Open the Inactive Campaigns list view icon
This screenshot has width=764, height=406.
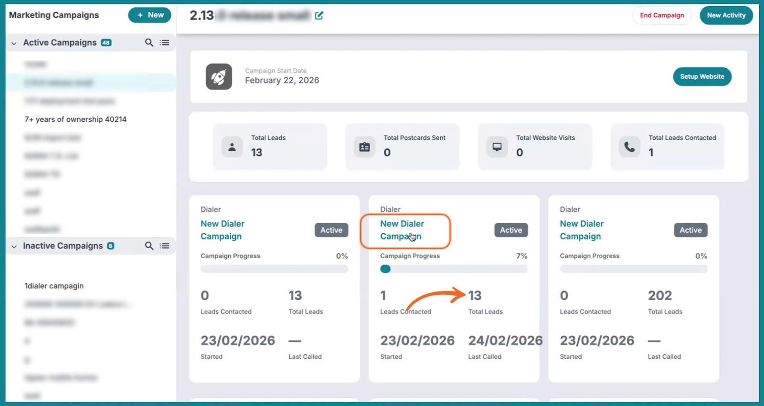click(165, 246)
